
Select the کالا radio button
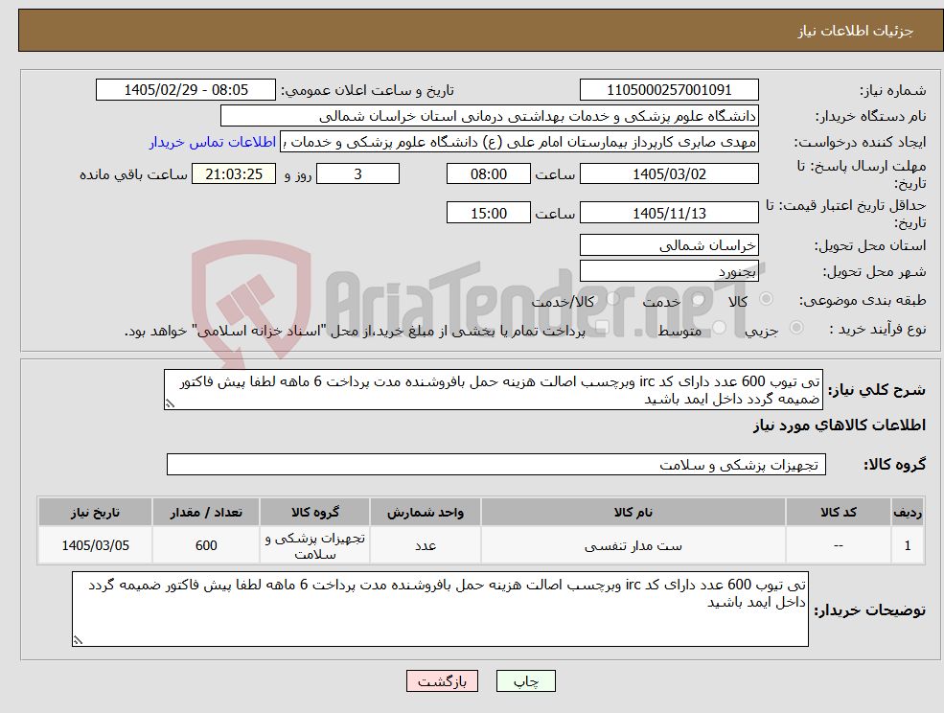pos(767,299)
